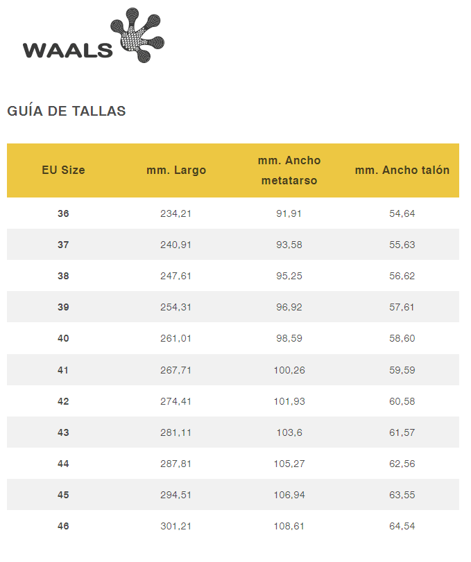The width and height of the screenshot is (471, 562).
Task: Click EU size 44 in the table
Action: pos(63,464)
